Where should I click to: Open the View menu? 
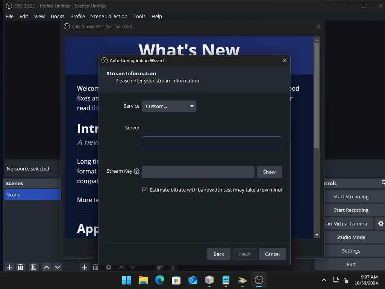coord(39,16)
